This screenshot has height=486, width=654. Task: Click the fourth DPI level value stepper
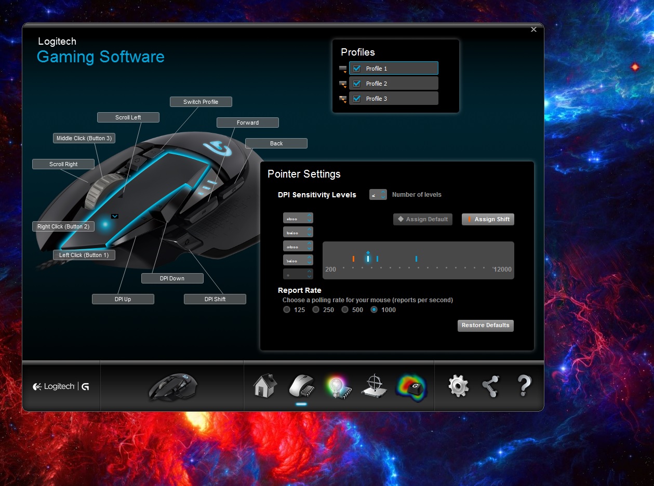tap(298, 260)
